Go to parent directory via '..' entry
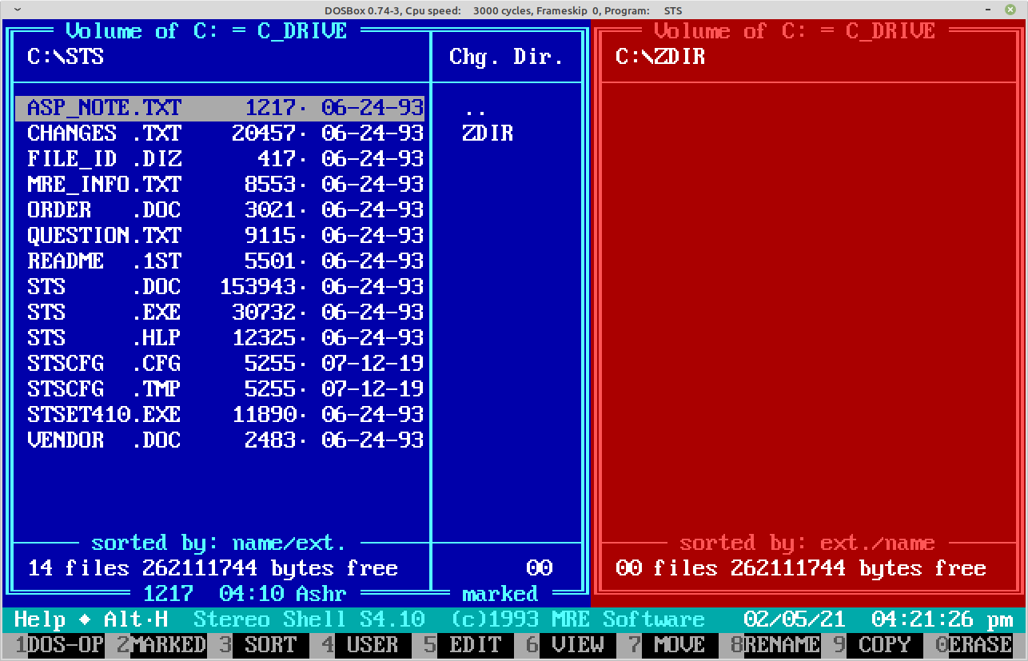This screenshot has height=661, width=1028. point(475,108)
